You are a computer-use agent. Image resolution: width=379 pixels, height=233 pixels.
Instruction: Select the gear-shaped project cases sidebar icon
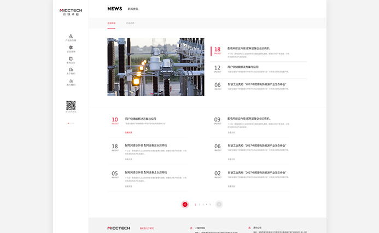coord(71,48)
